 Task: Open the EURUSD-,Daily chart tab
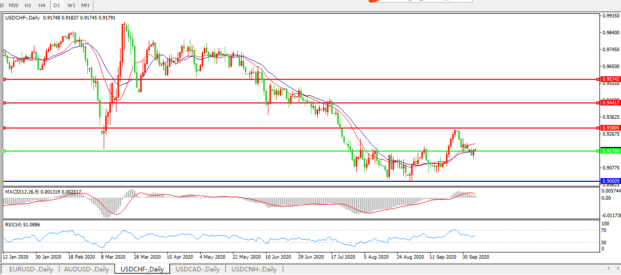pyautogui.click(x=31, y=269)
